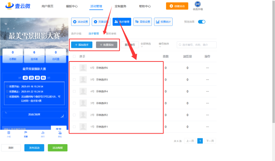Click the avatar of 示例选手3
The image size is (275, 161).
83,103
